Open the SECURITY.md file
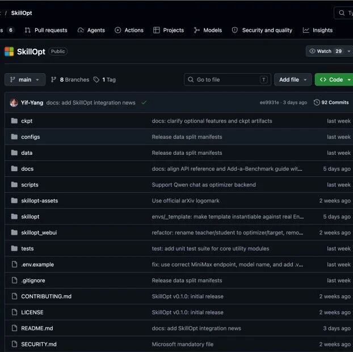This screenshot has width=353, height=352. click(39, 345)
